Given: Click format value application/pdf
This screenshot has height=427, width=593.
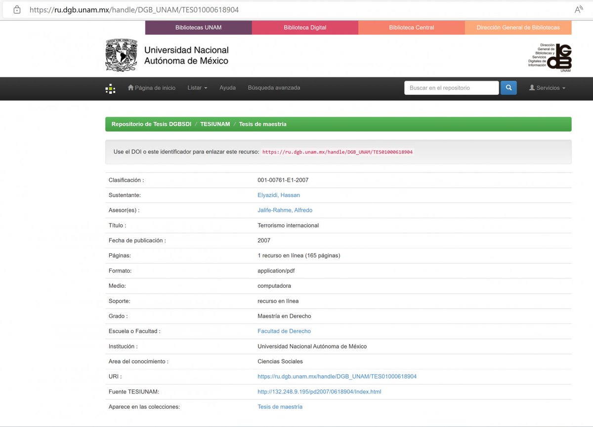Looking at the screenshot, I should (276, 271).
